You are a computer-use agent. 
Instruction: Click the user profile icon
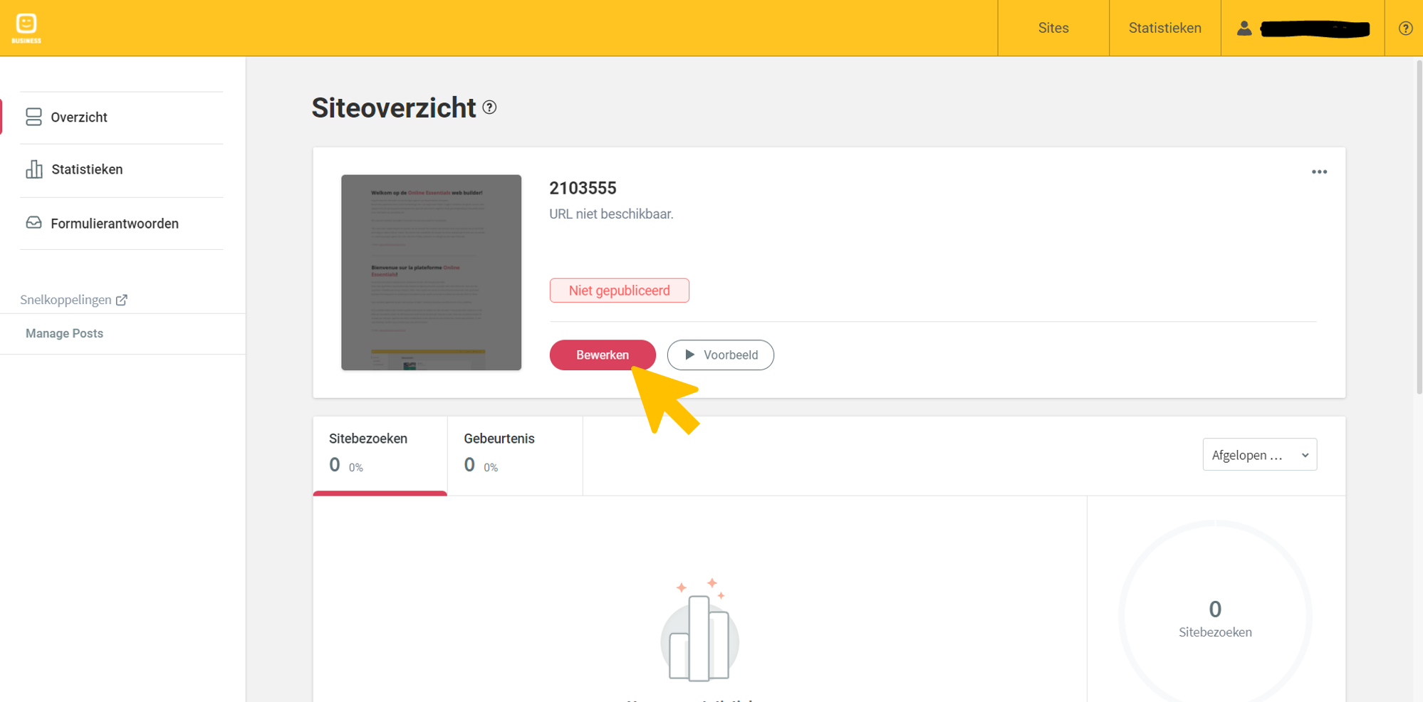click(1244, 28)
